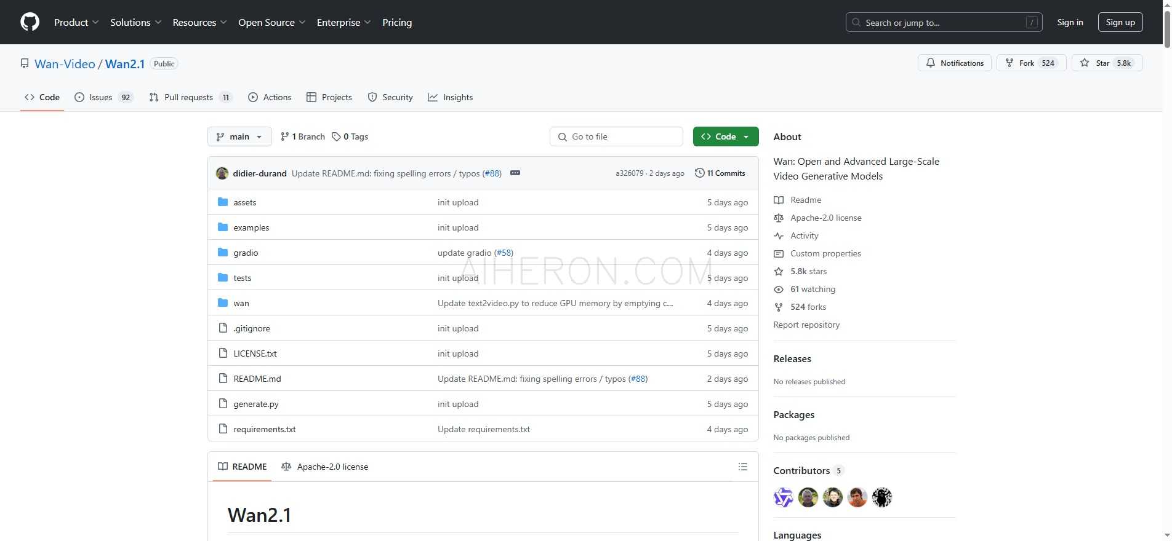The width and height of the screenshot is (1172, 541).
Task: Select the README tab in file viewer
Action: coord(243,467)
